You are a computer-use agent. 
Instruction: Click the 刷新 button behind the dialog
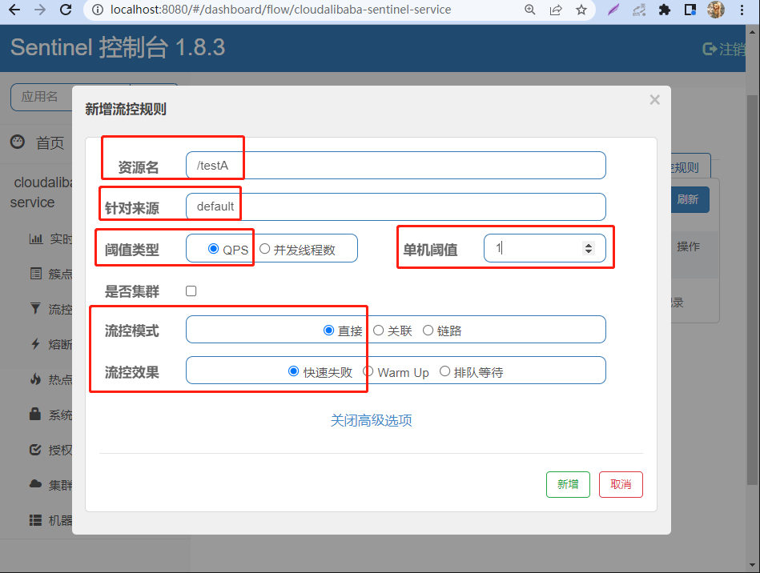click(x=690, y=199)
